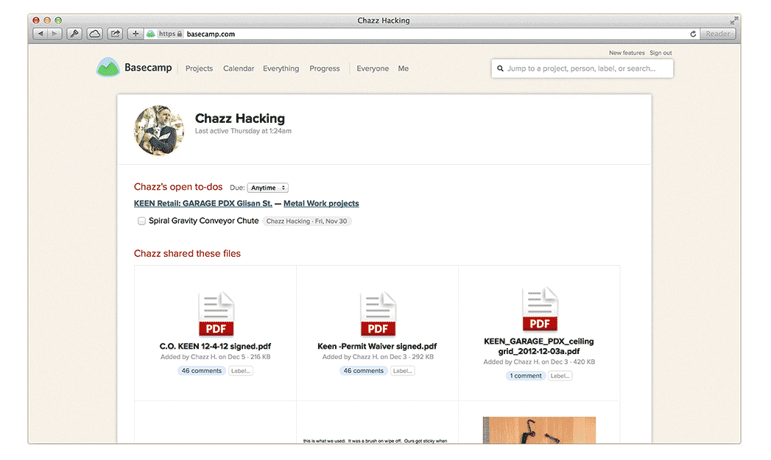This screenshot has height=460, width=771.
Task: Click the fullscreen arrows icon in title bar
Action: 733,20
